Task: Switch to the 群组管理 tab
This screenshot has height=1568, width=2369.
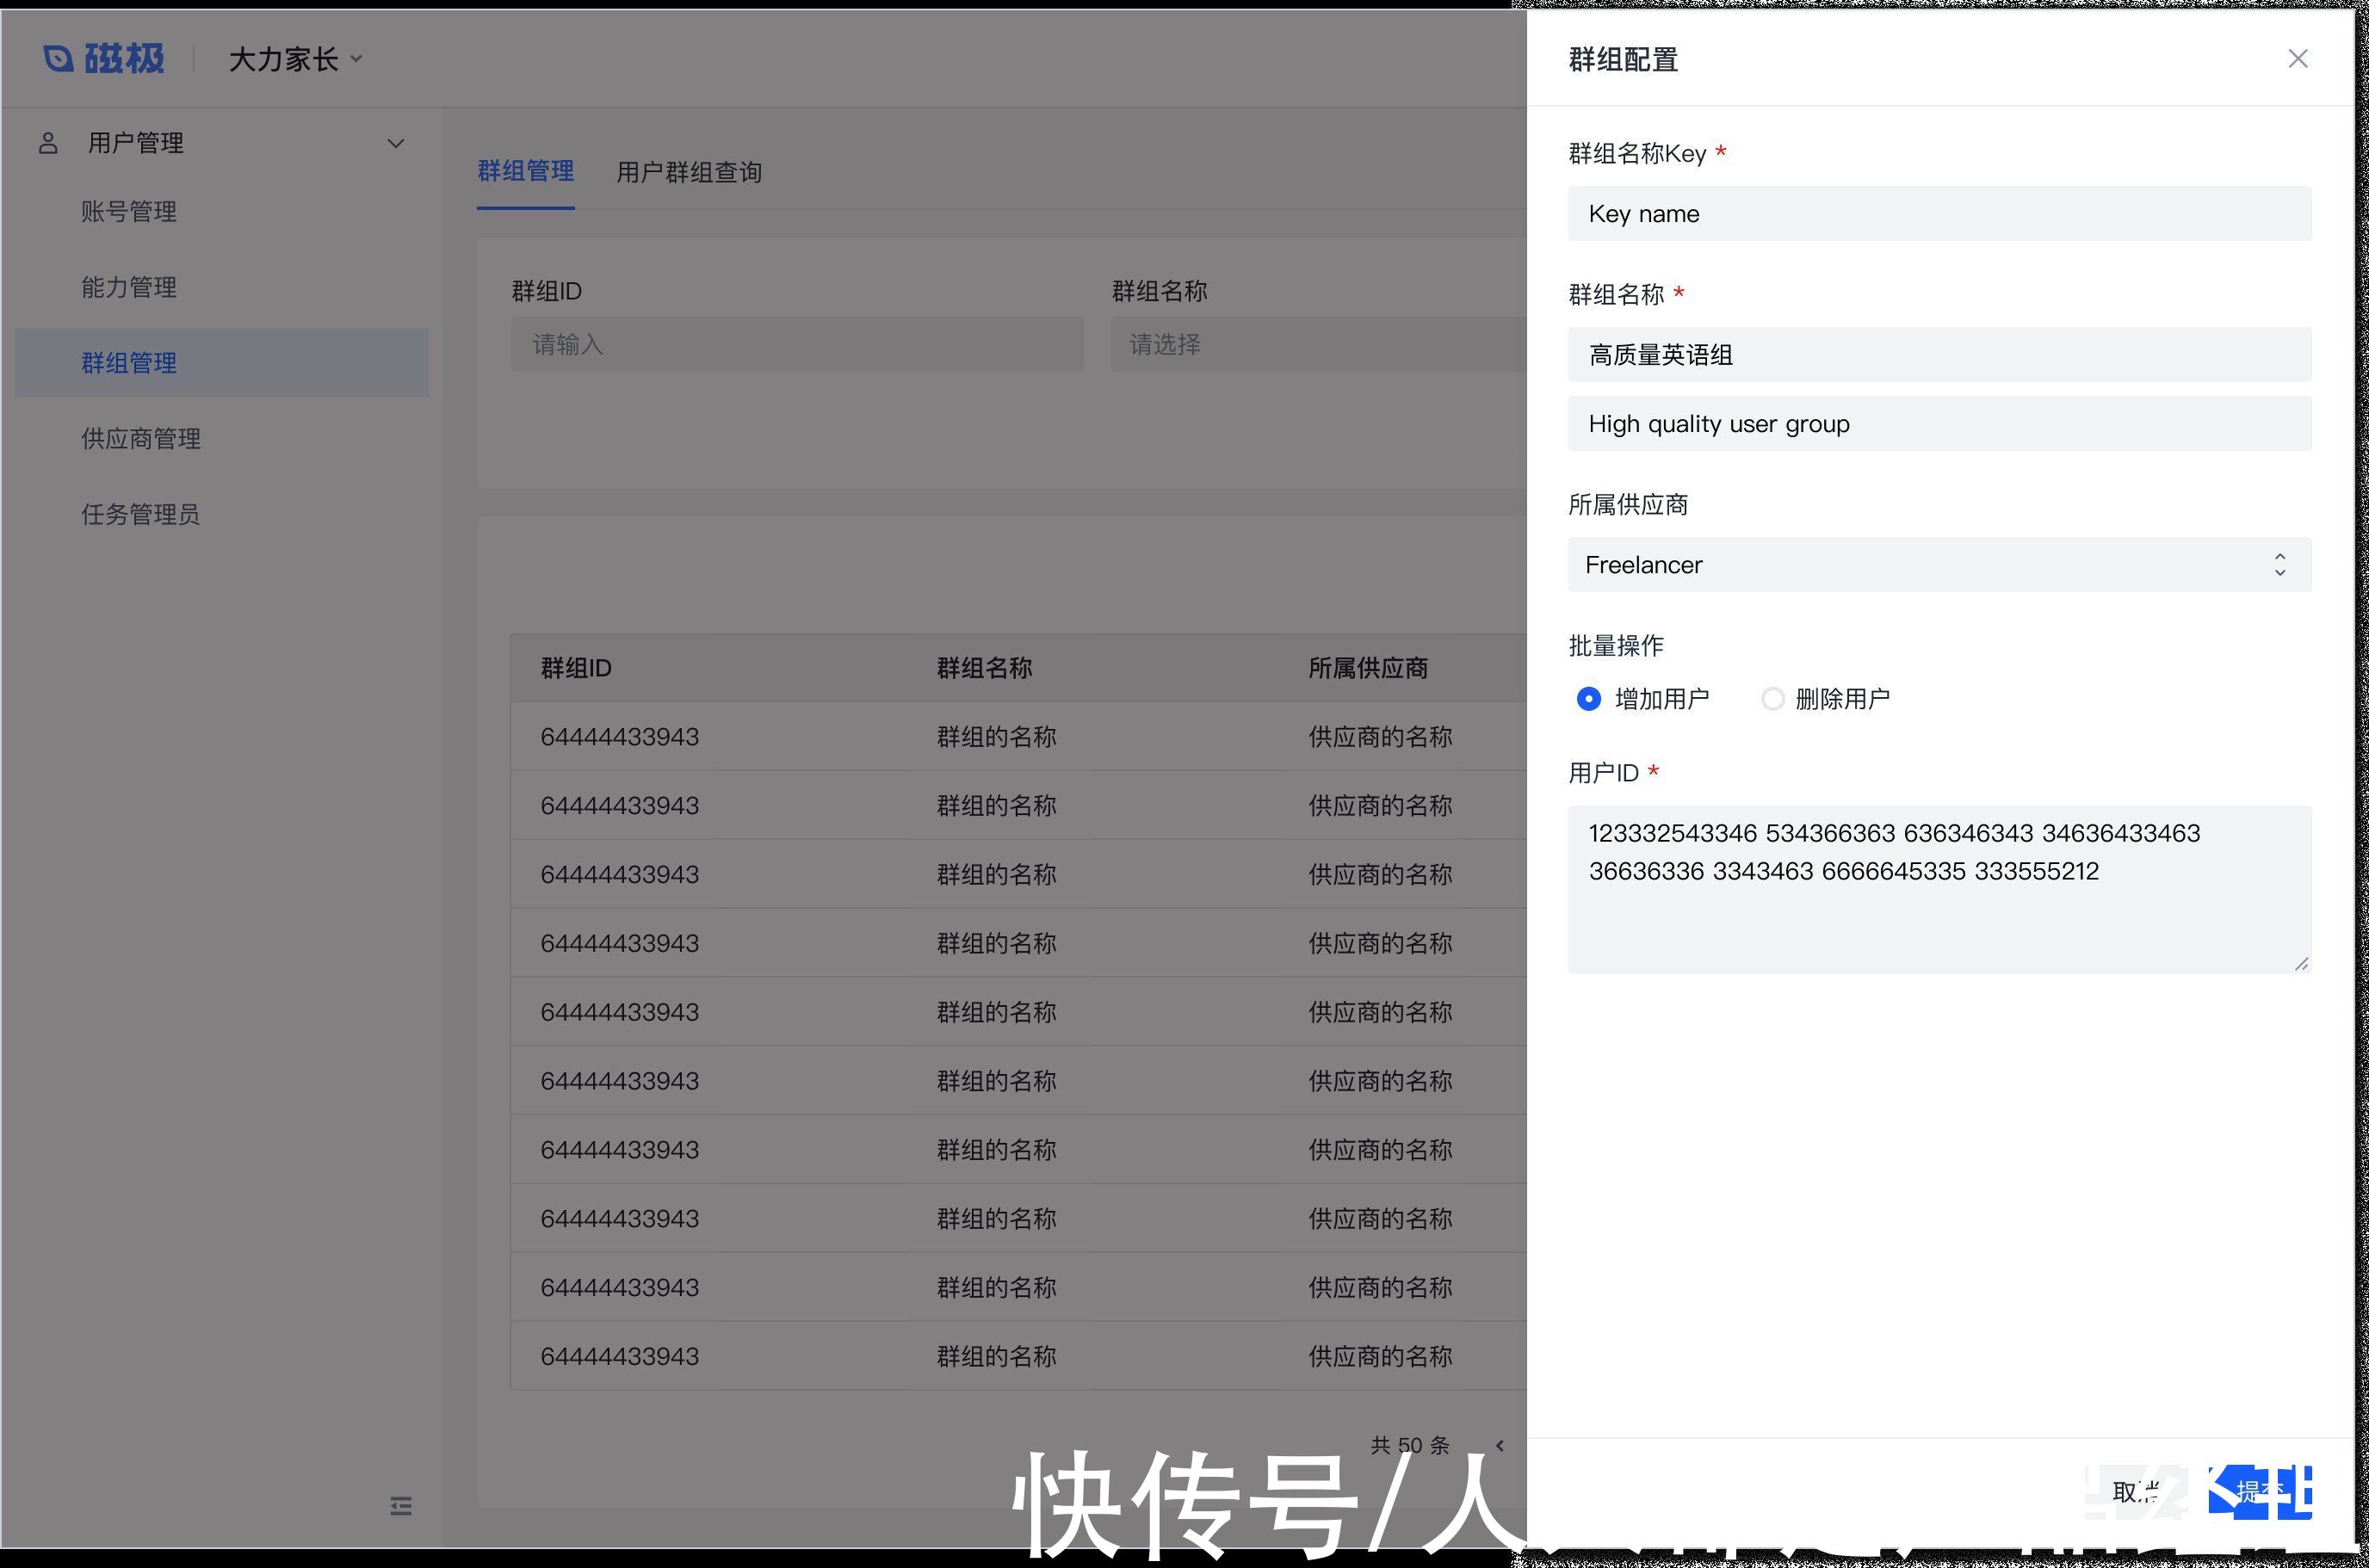Action: tap(525, 171)
